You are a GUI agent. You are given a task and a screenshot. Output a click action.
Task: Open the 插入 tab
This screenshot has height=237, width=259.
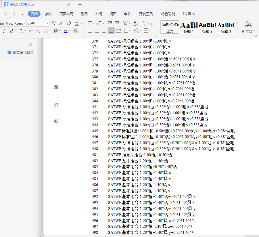pos(48,14)
